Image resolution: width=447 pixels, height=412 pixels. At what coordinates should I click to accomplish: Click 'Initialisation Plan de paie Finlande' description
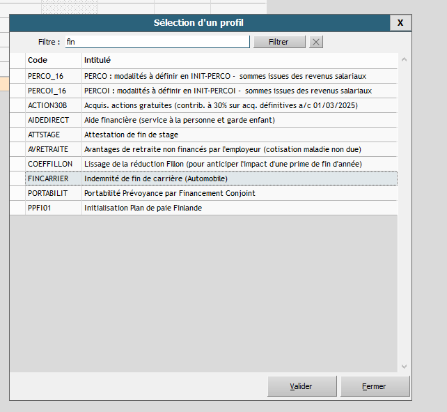(x=143, y=208)
